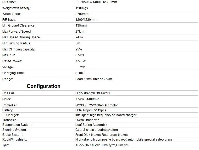Click the 25% climbing capacity value
Image resolution: width=199 pixels, height=150 pixels.
[x=79, y=49]
